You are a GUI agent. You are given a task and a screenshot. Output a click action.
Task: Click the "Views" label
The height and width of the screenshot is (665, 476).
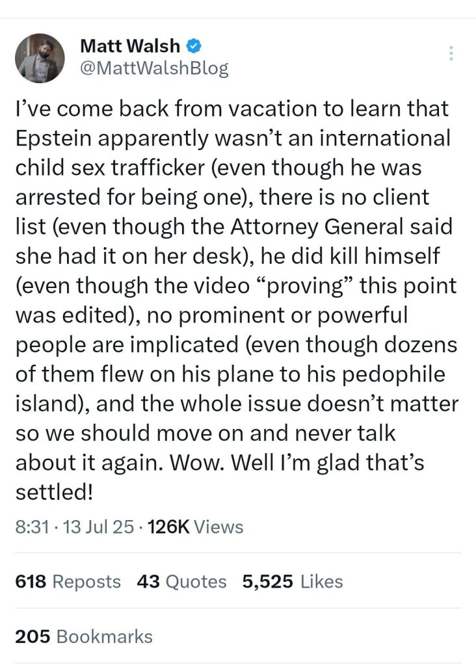pos(219,527)
